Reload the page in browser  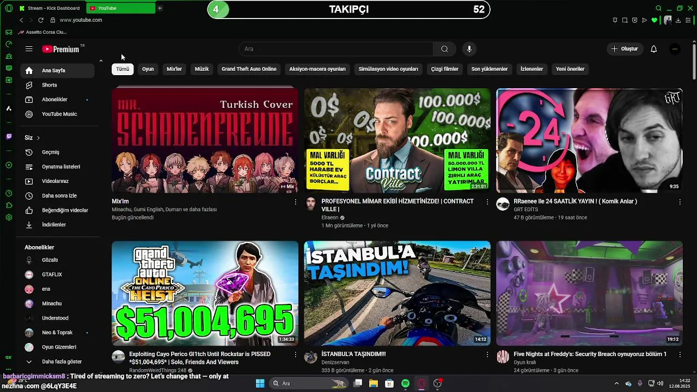pos(40,20)
